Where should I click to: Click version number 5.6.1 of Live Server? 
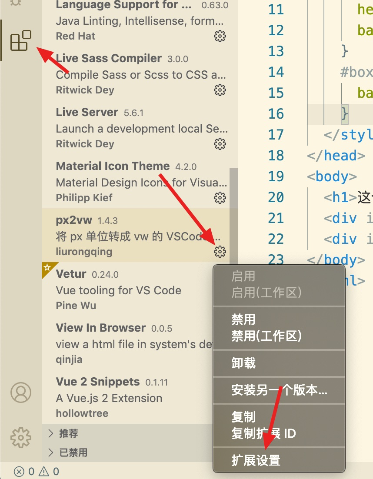point(133,113)
